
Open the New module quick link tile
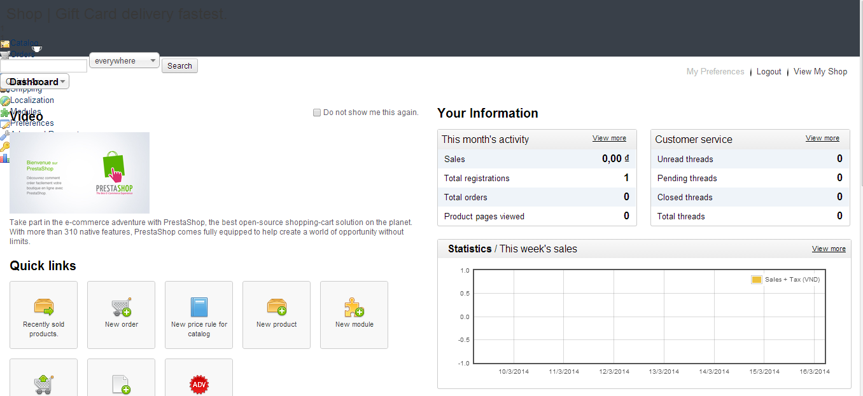point(354,315)
